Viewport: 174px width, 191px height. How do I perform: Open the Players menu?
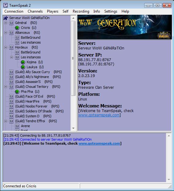(52, 11)
